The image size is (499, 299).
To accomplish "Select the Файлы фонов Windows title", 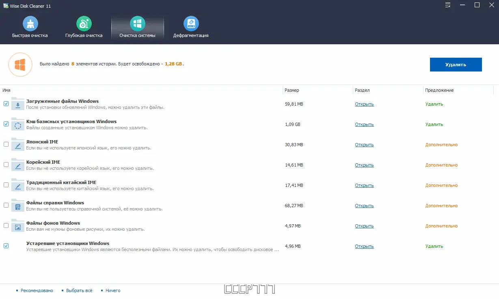I will [53, 223].
